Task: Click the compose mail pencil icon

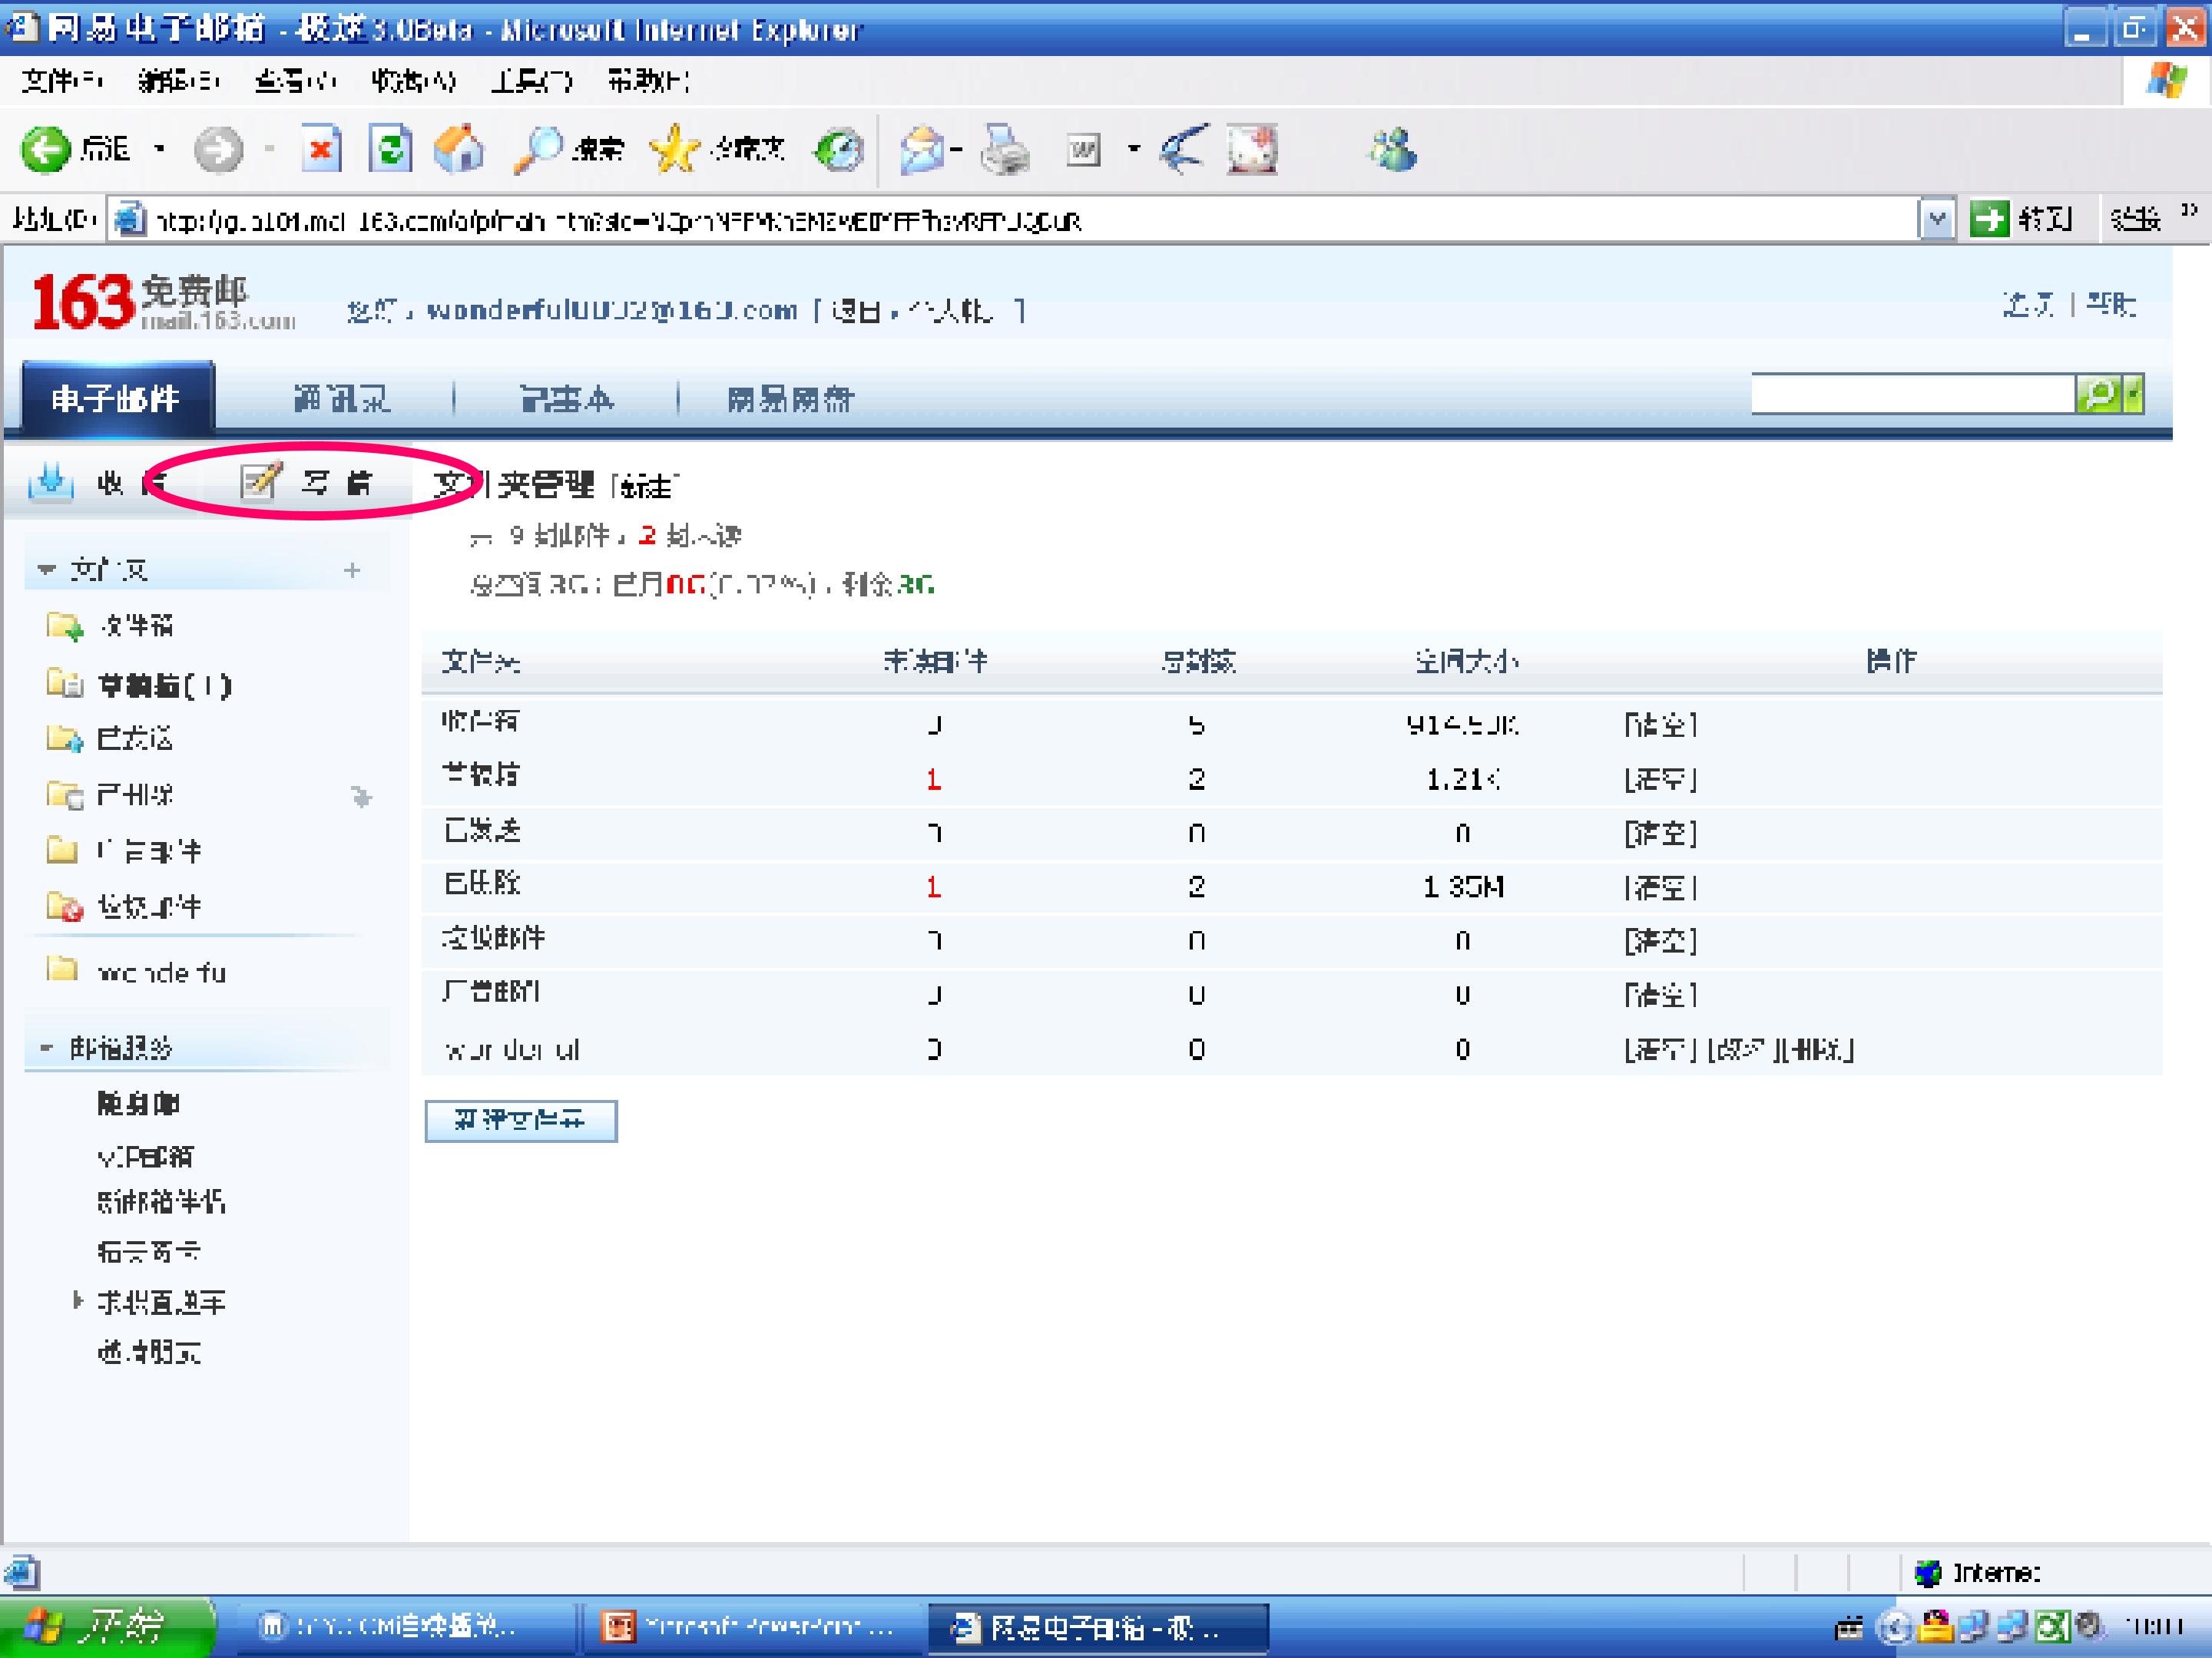Action: pyautogui.click(x=261, y=482)
